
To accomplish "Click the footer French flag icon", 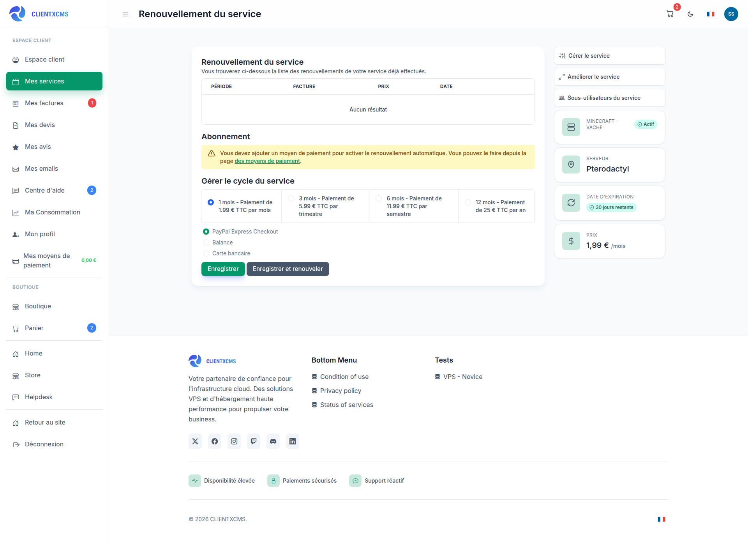I will [x=662, y=519].
